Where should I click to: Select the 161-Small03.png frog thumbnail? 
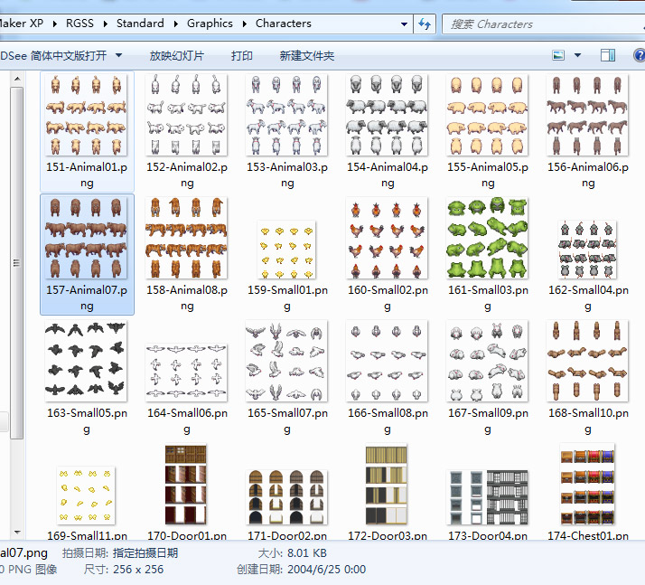pos(488,238)
